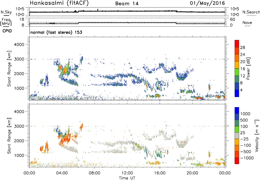Screen dimensions: 260x180
Task: Click the "1000" tick of velocity panel
Action: (19, 155)
